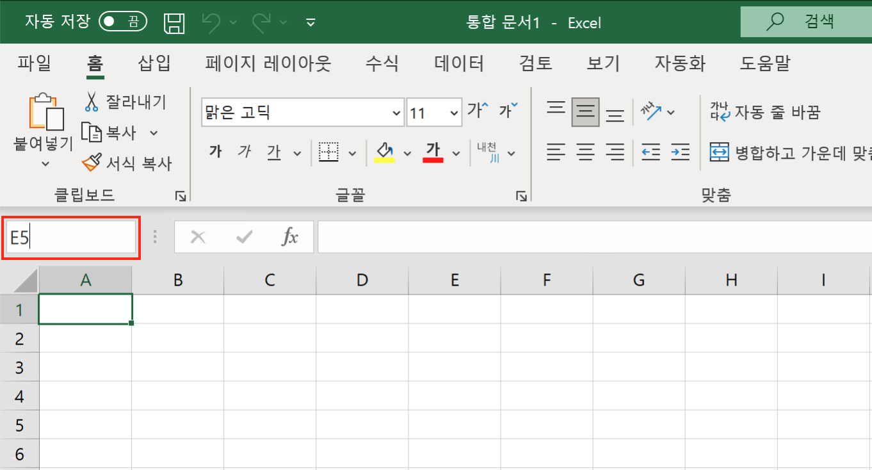Expand the 붙여넣기 options arrow
872x470 pixels.
click(45, 164)
